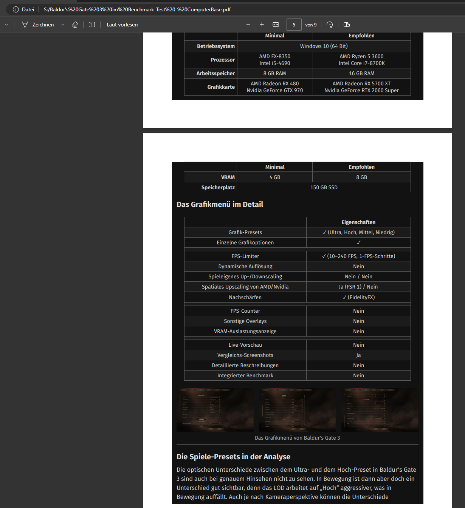Click the page number field showing 5

(x=294, y=25)
